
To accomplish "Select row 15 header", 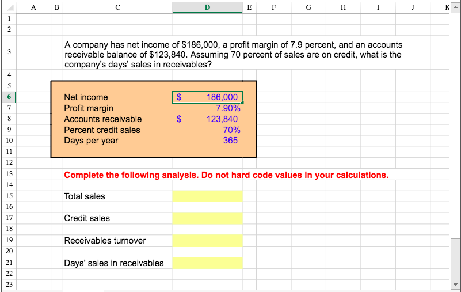I will tap(9, 196).
